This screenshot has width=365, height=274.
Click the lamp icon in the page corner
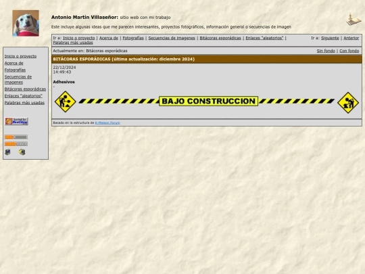pyautogui.click(x=354, y=19)
